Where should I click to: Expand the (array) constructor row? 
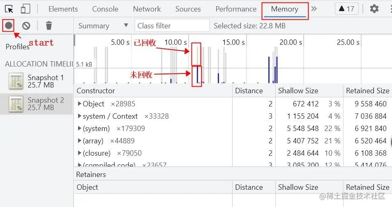[79, 141]
